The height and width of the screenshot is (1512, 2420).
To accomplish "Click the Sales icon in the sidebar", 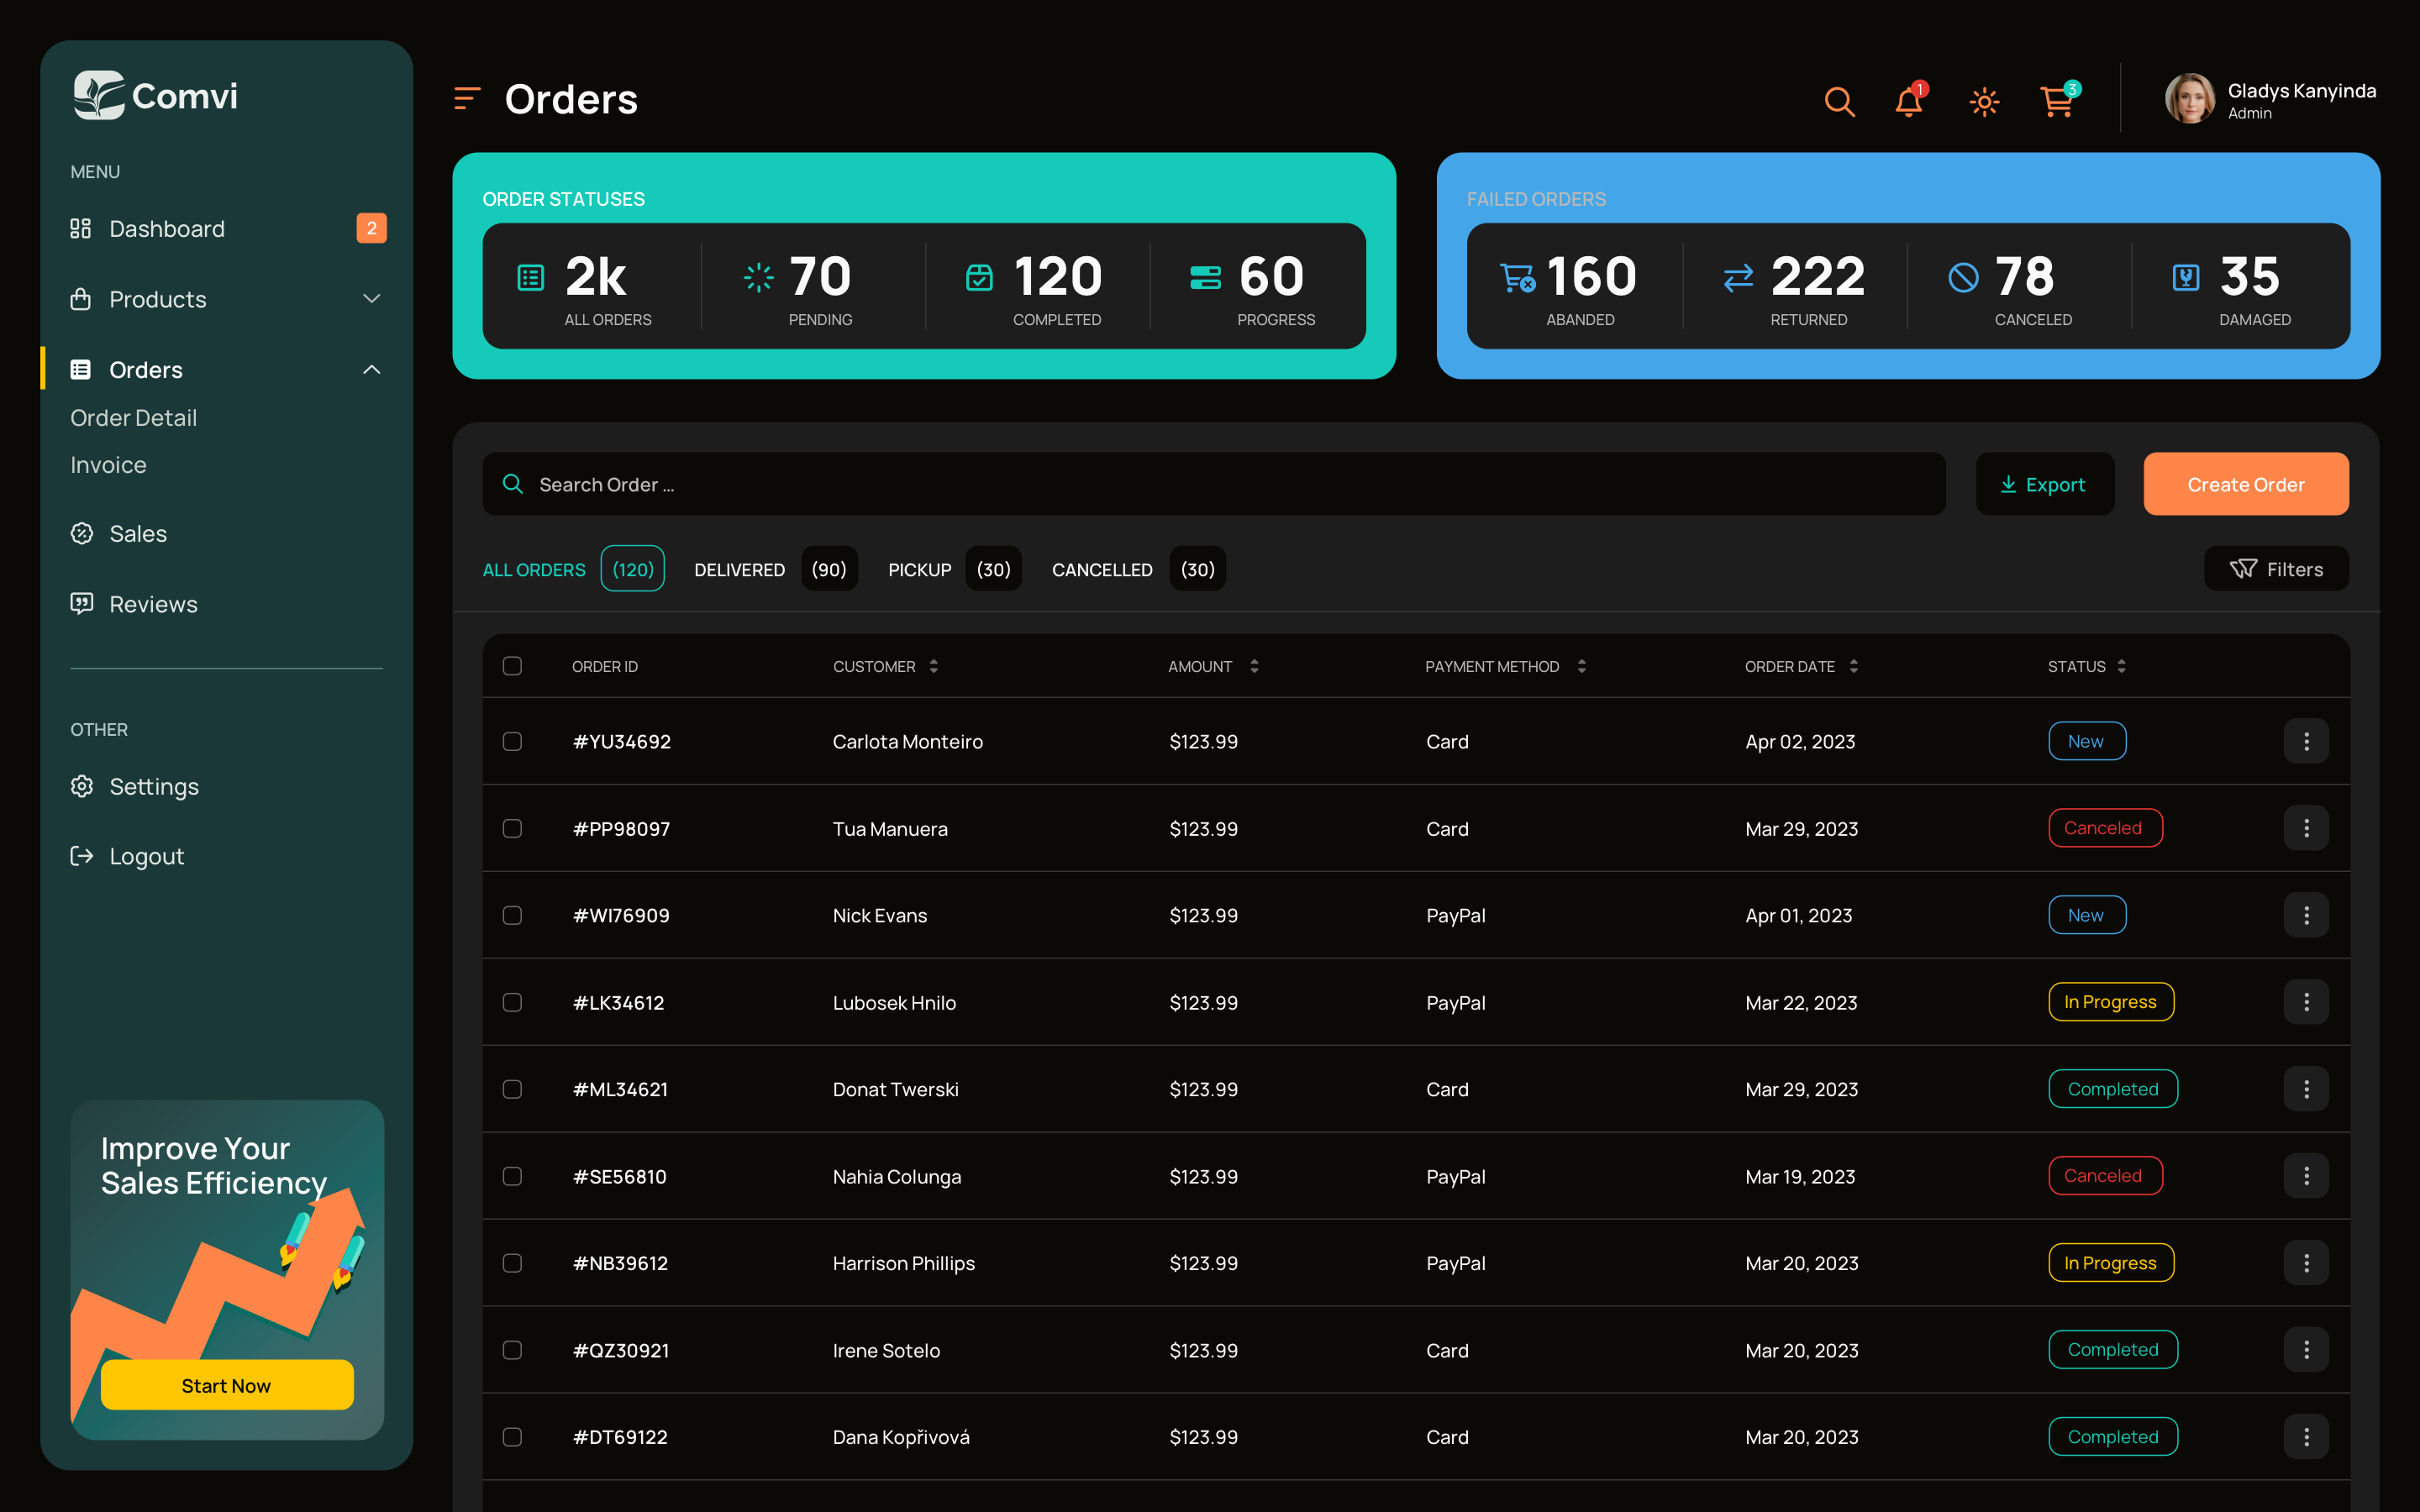I will coord(81,533).
